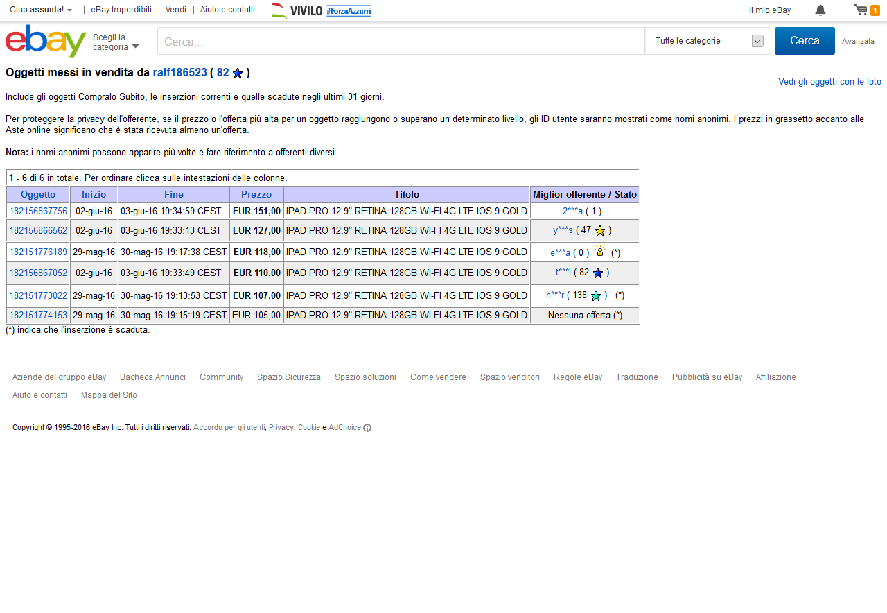This screenshot has height=613, width=887.
Task: Open Spazio soluzioni footer link
Action: pyautogui.click(x=365, y=377)
